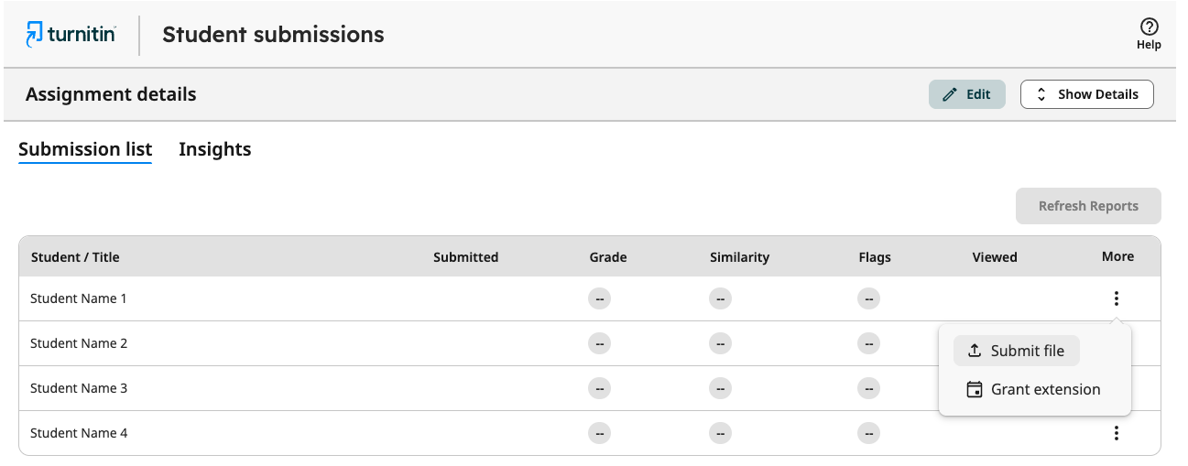Select the Student Name 3 row
This screenshot has width=1188, height=466.
(x=590, y=388)
